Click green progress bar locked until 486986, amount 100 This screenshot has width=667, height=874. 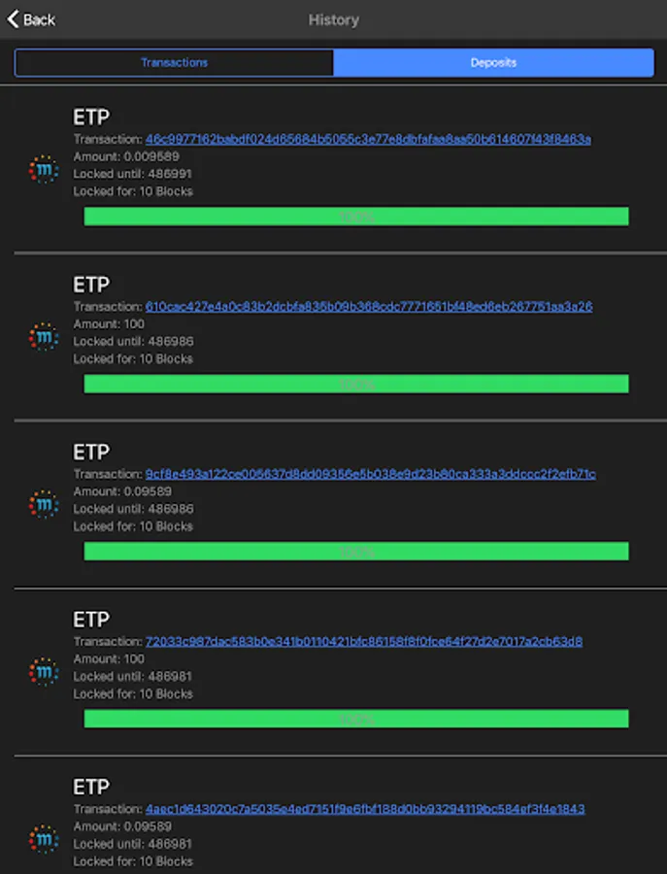tap(356, 384)
